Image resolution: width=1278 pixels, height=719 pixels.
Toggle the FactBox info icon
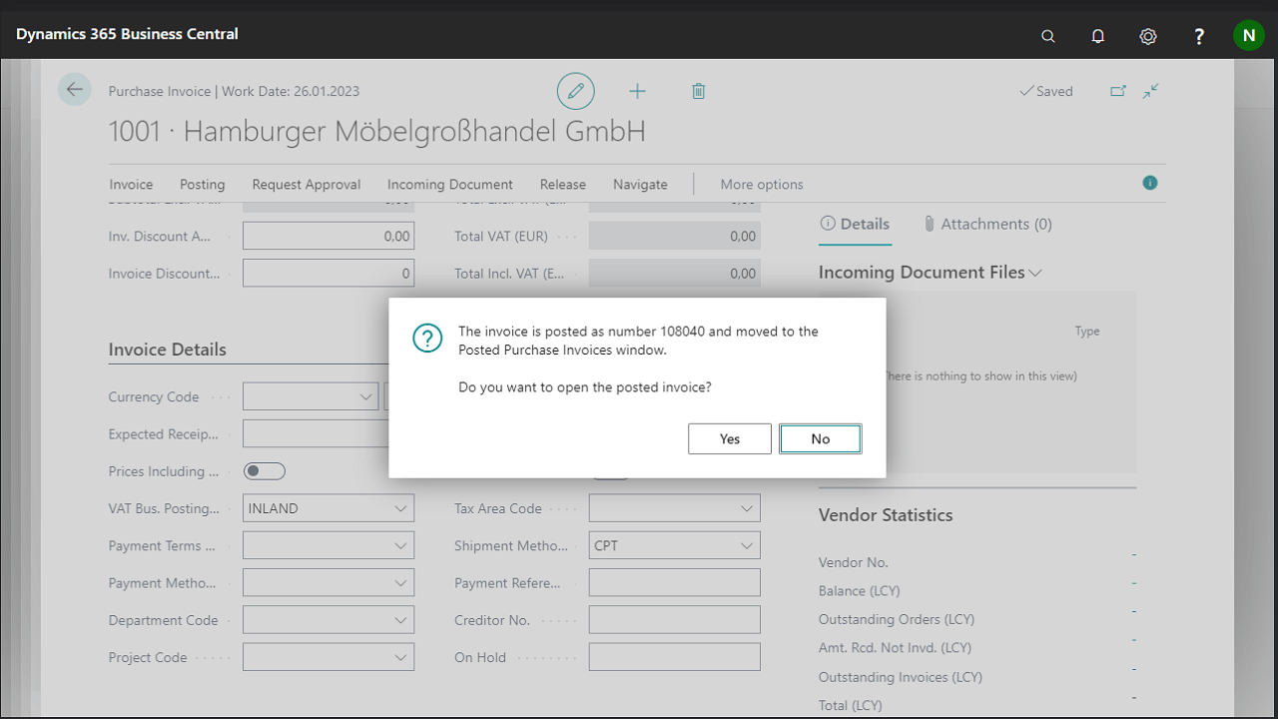click(x=1150, y=183)
